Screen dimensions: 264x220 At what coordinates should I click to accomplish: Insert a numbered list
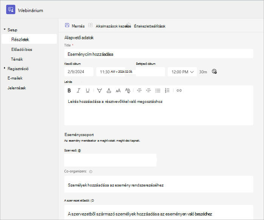tap(167, 90)
